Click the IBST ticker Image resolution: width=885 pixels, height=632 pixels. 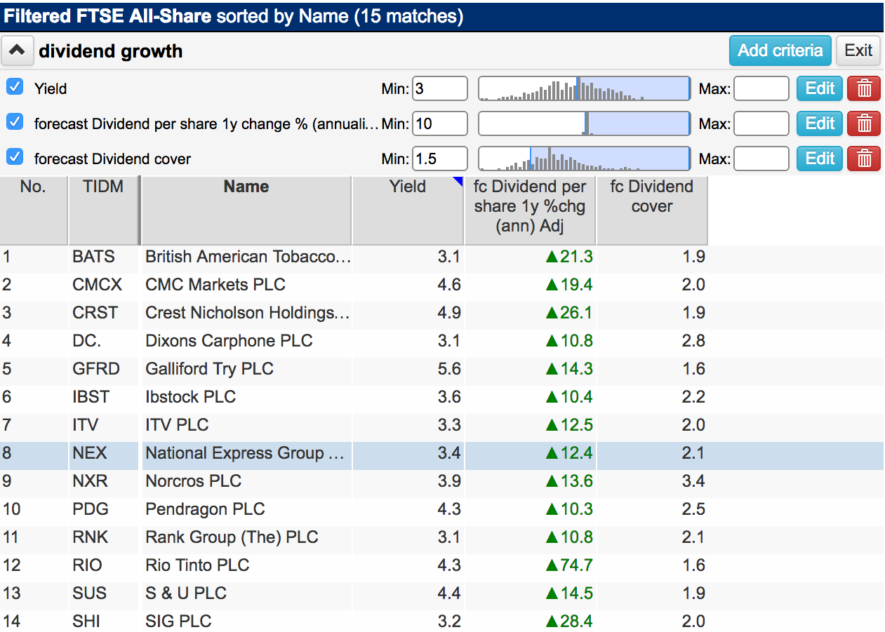click(91, 397)
